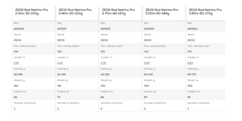The image size is (242, 121).
Task: Open the 2.70 length link
Action: [103, 63]
